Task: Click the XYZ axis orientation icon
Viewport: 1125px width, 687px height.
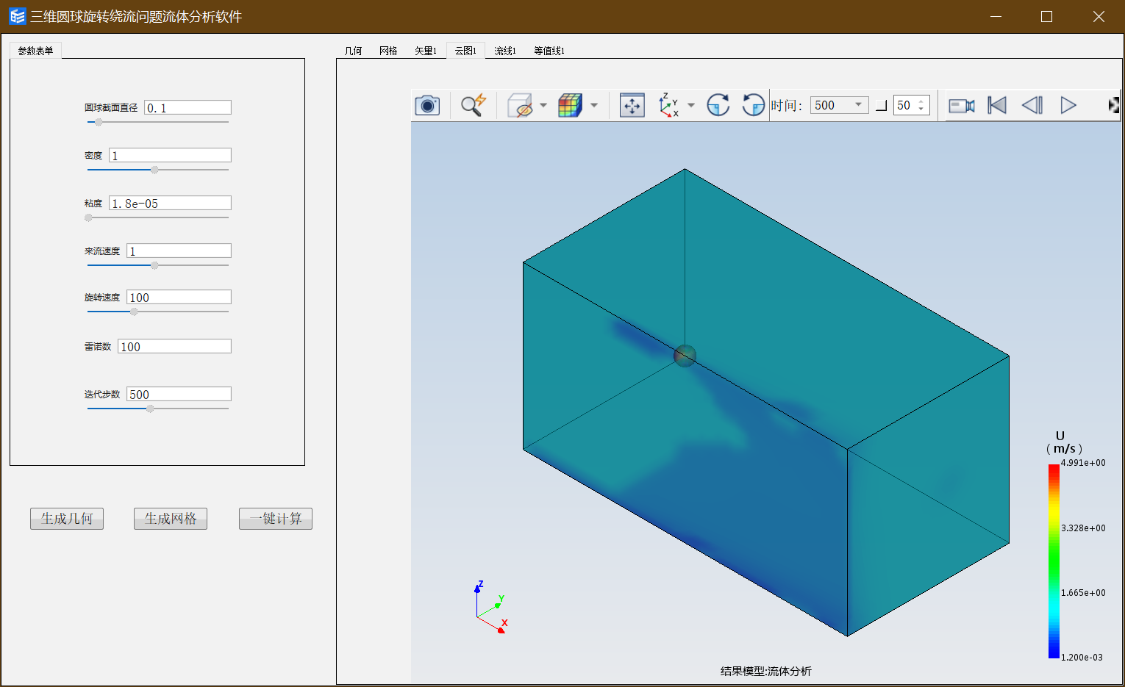Action: click(x=668, y=105)
